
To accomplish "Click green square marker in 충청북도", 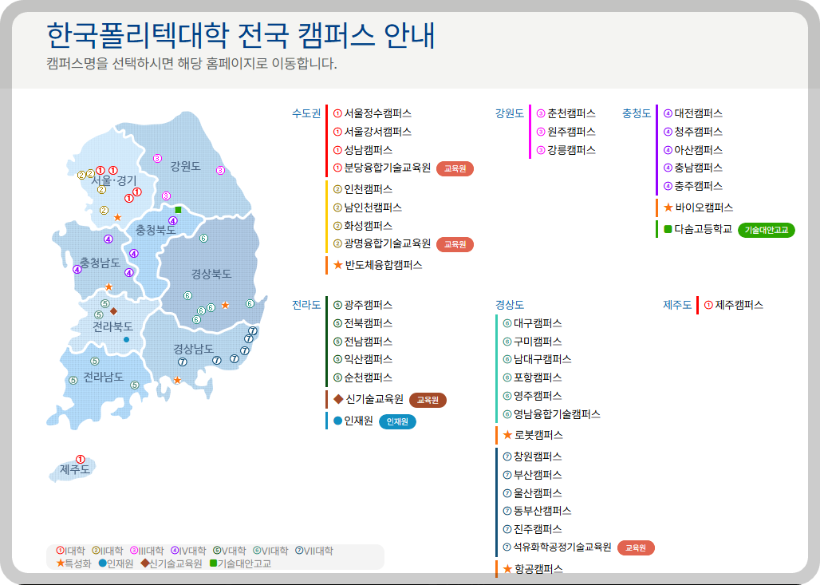I will (178, 210).
